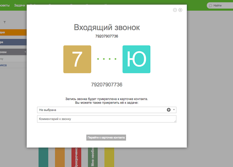
Task: Select the blue section in left sidebar
Action: tap(13, 42)
